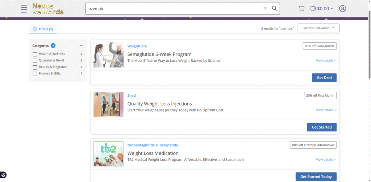The height and width of the screenshot is (182, 371).
Task: Click the 20% off First Month badge
Action: [x=320, y=96]
